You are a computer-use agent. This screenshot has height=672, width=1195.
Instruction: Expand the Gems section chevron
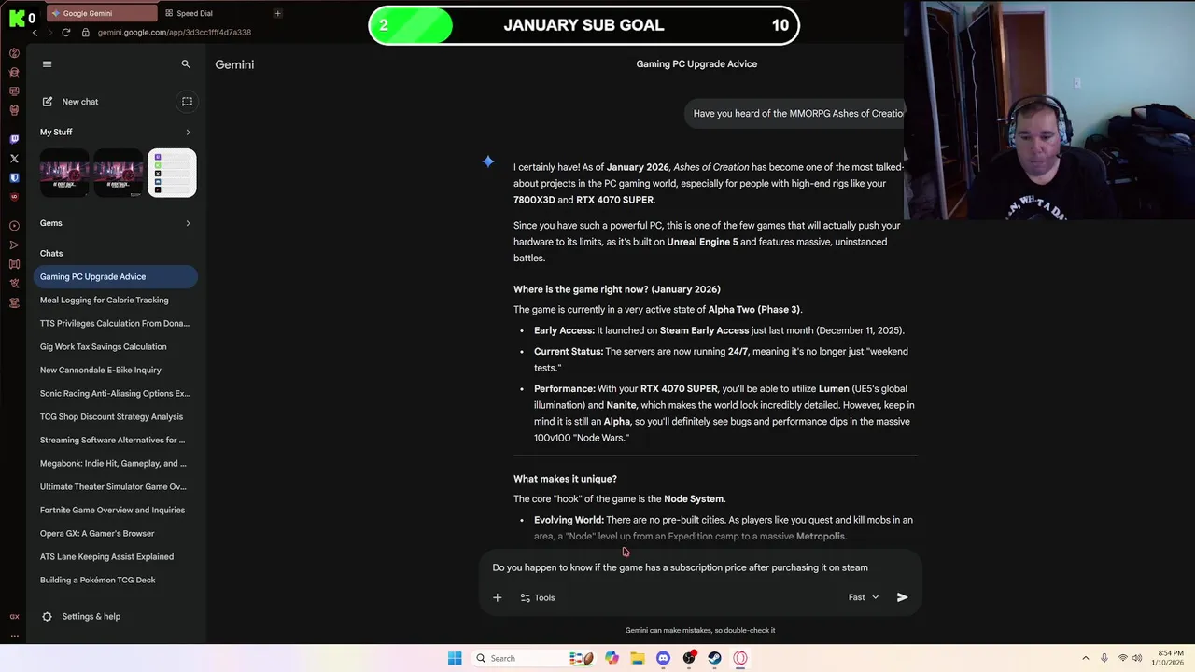tap(188, 223)
